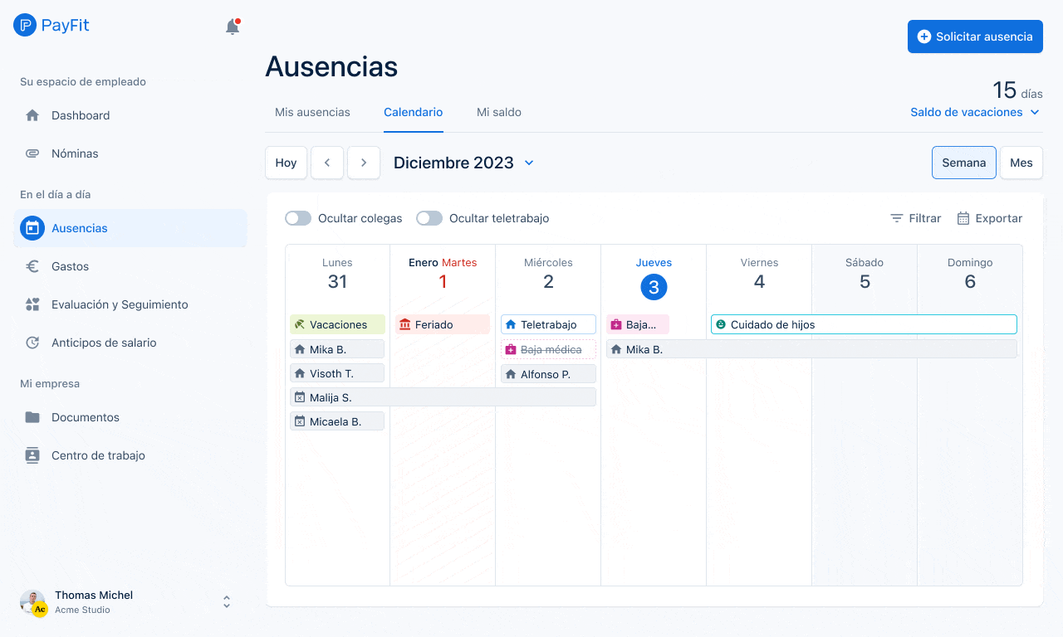The height and width of the screenshot is (637, 1063).
Task: Click the Feriado bank icon on Tuesday
Action: (x=405, y=324)
